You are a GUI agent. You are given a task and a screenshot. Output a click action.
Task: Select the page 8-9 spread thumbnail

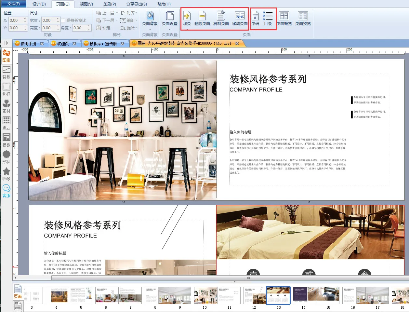[x=168, y=295]
